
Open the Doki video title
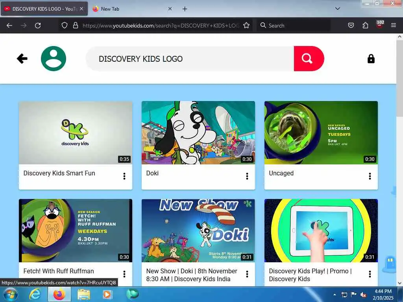[x=152, y=173]
